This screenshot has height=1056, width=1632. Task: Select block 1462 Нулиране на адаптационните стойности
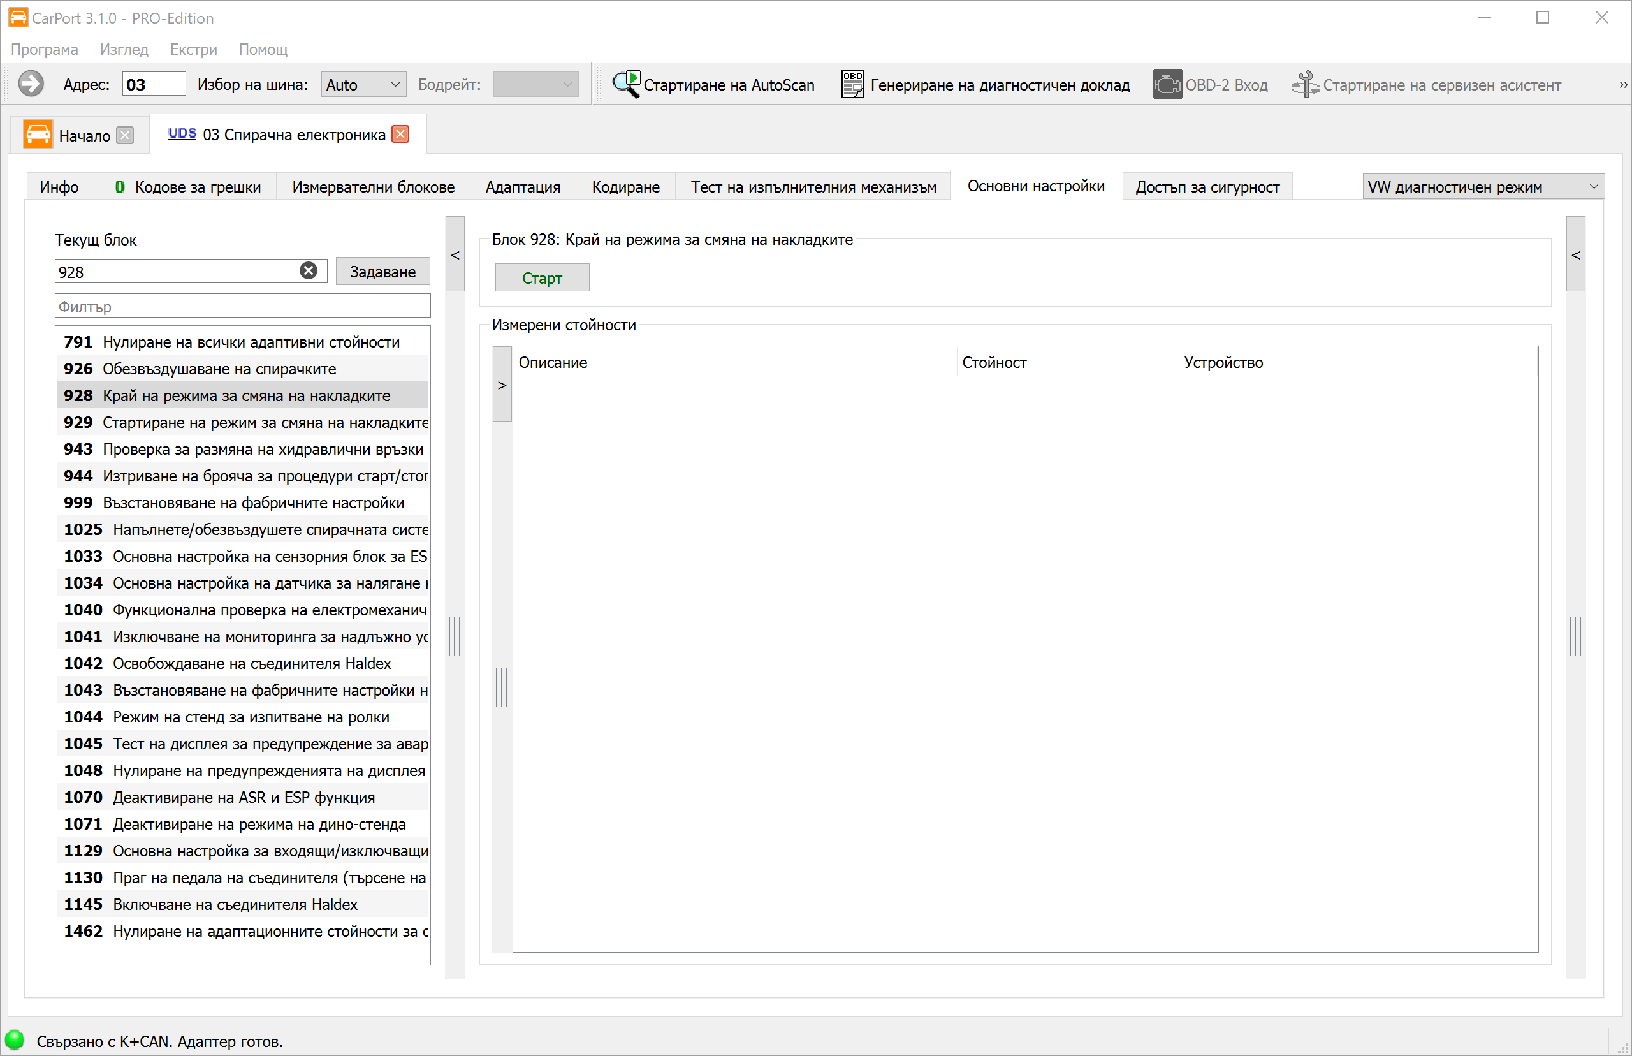[x=244, y=930]
